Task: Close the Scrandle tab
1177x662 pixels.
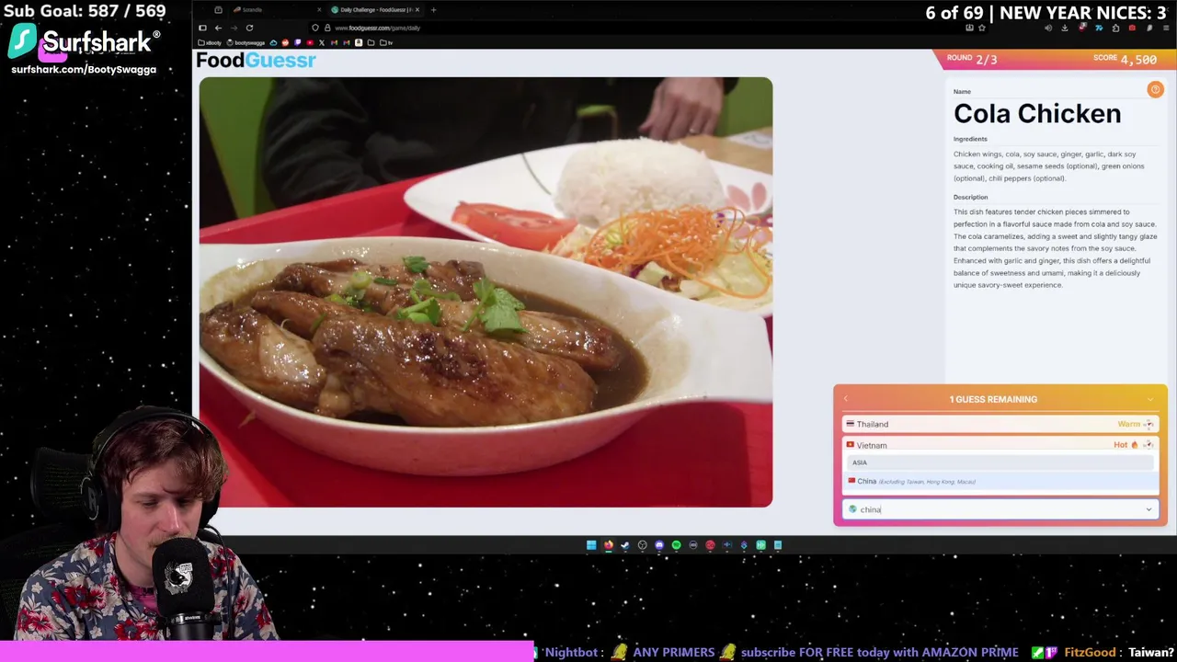Action: pos(319,10)
